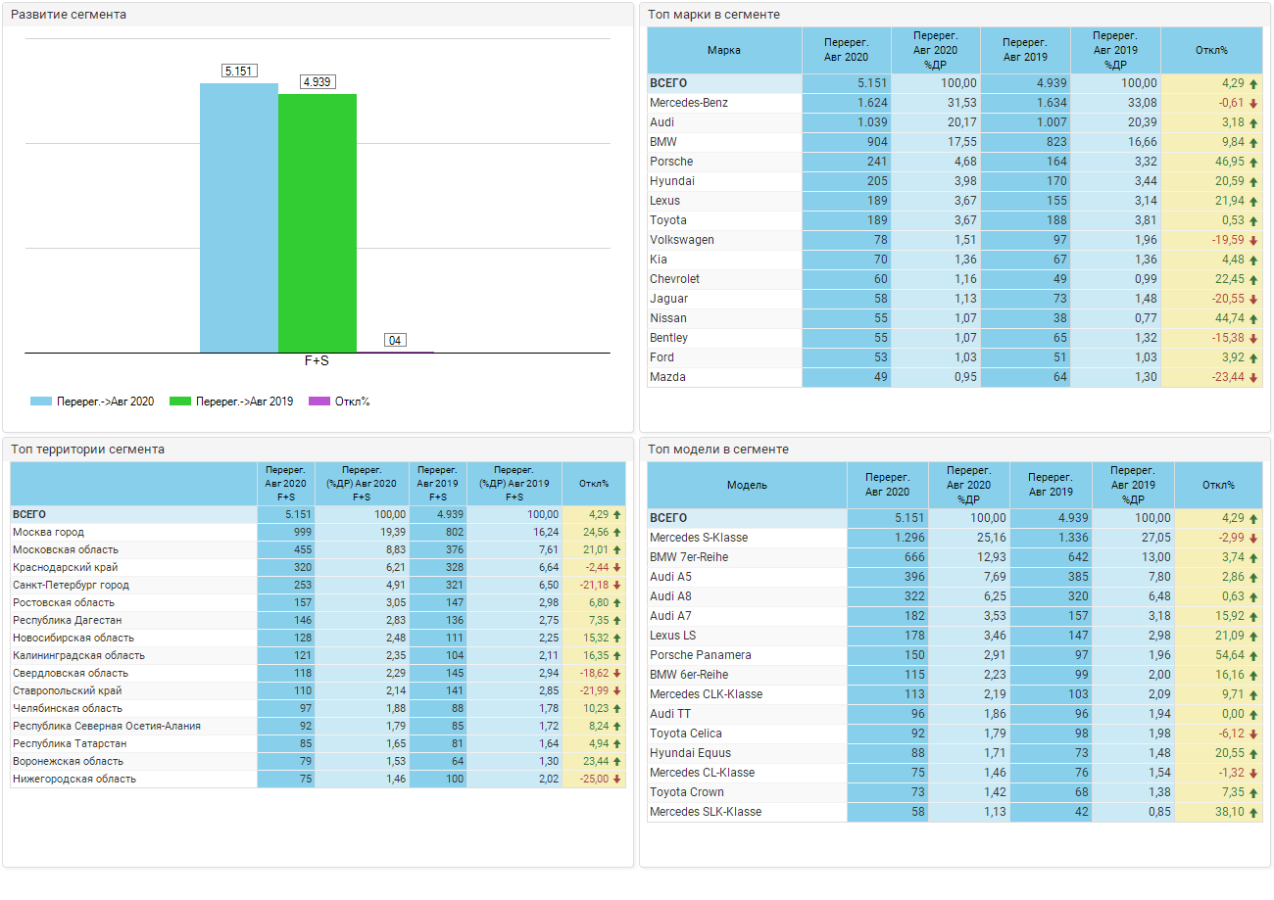Click the blue Перерег.->Авг 2020 legend swatch
The width and height of the screenshot is (1274, 900).
[x=41, y=402]
